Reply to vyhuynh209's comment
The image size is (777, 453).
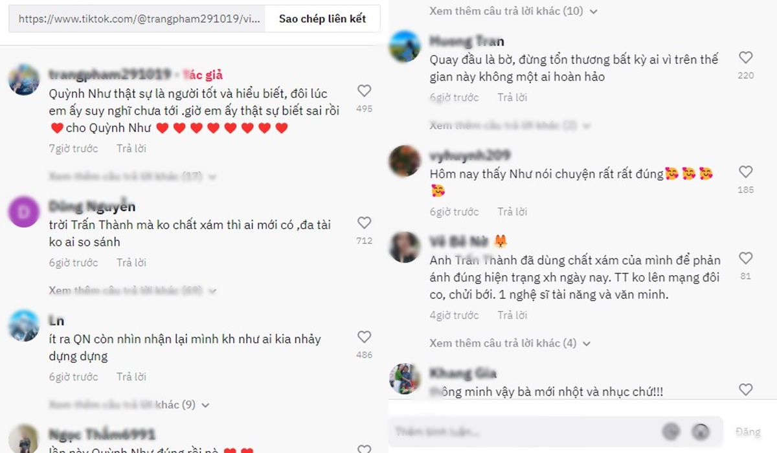[512, 212]
